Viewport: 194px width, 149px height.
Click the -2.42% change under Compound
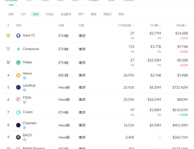click(x=184, y=51)
